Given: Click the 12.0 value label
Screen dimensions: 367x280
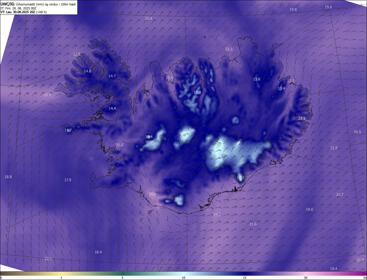Looking at the screenshot, I should (197, 92).
